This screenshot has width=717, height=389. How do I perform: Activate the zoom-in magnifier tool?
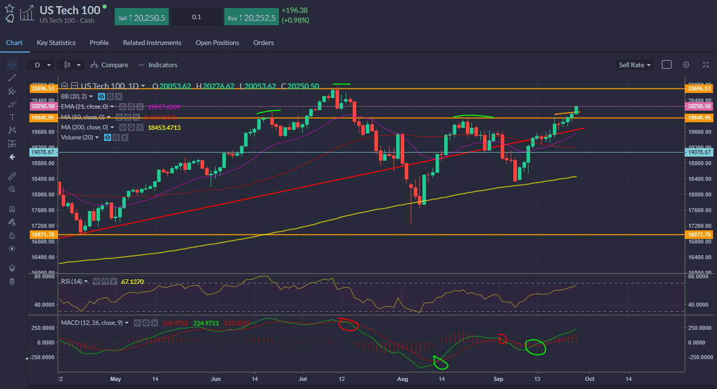(x=12, y=189)
